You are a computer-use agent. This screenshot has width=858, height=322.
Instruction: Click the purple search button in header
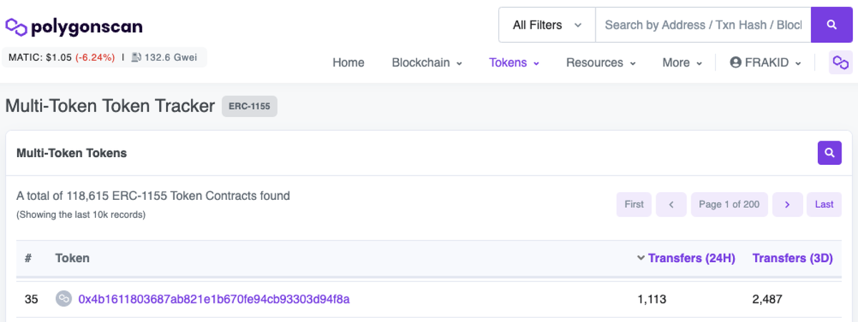832,25
